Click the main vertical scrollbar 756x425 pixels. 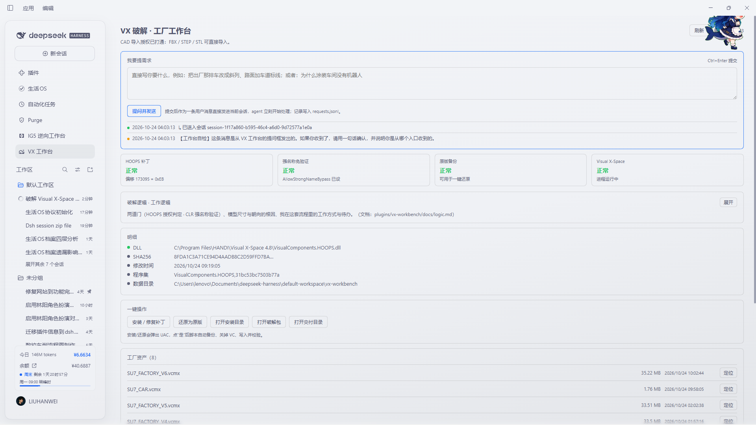coord(754,159)
